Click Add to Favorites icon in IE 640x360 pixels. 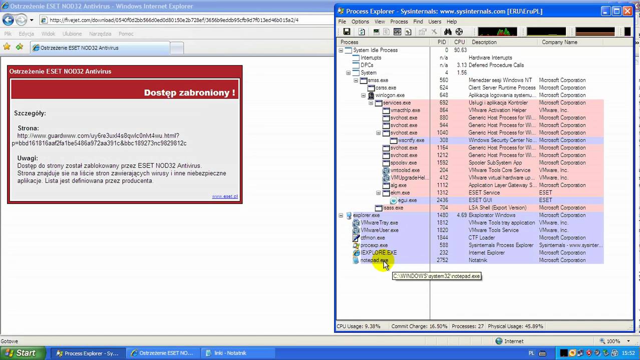point(19,47)
